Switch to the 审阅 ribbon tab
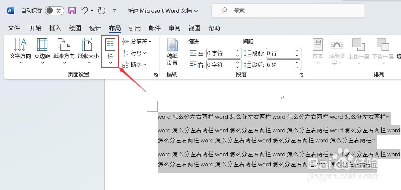The image size is (401, 190). [x=175, y=28]
